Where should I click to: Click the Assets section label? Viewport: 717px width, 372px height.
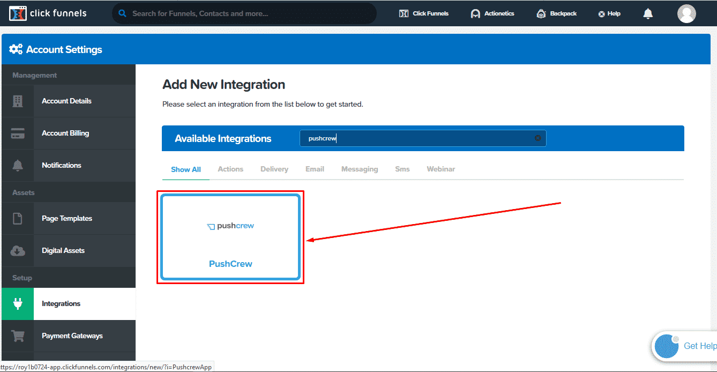pyautogui.click(x=23, y=192)
